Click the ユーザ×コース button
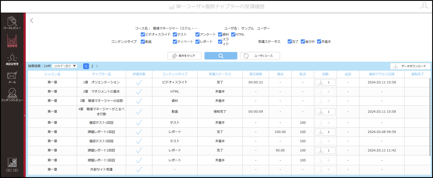This screenshot has width=433, height=178. pyautogui.click(x=260, y=56)
